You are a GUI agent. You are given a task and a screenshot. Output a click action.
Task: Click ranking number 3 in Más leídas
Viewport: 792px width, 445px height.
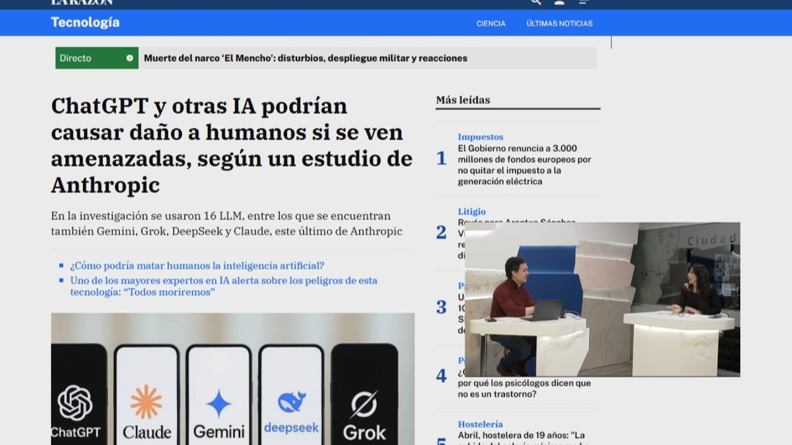pos(441,307)
